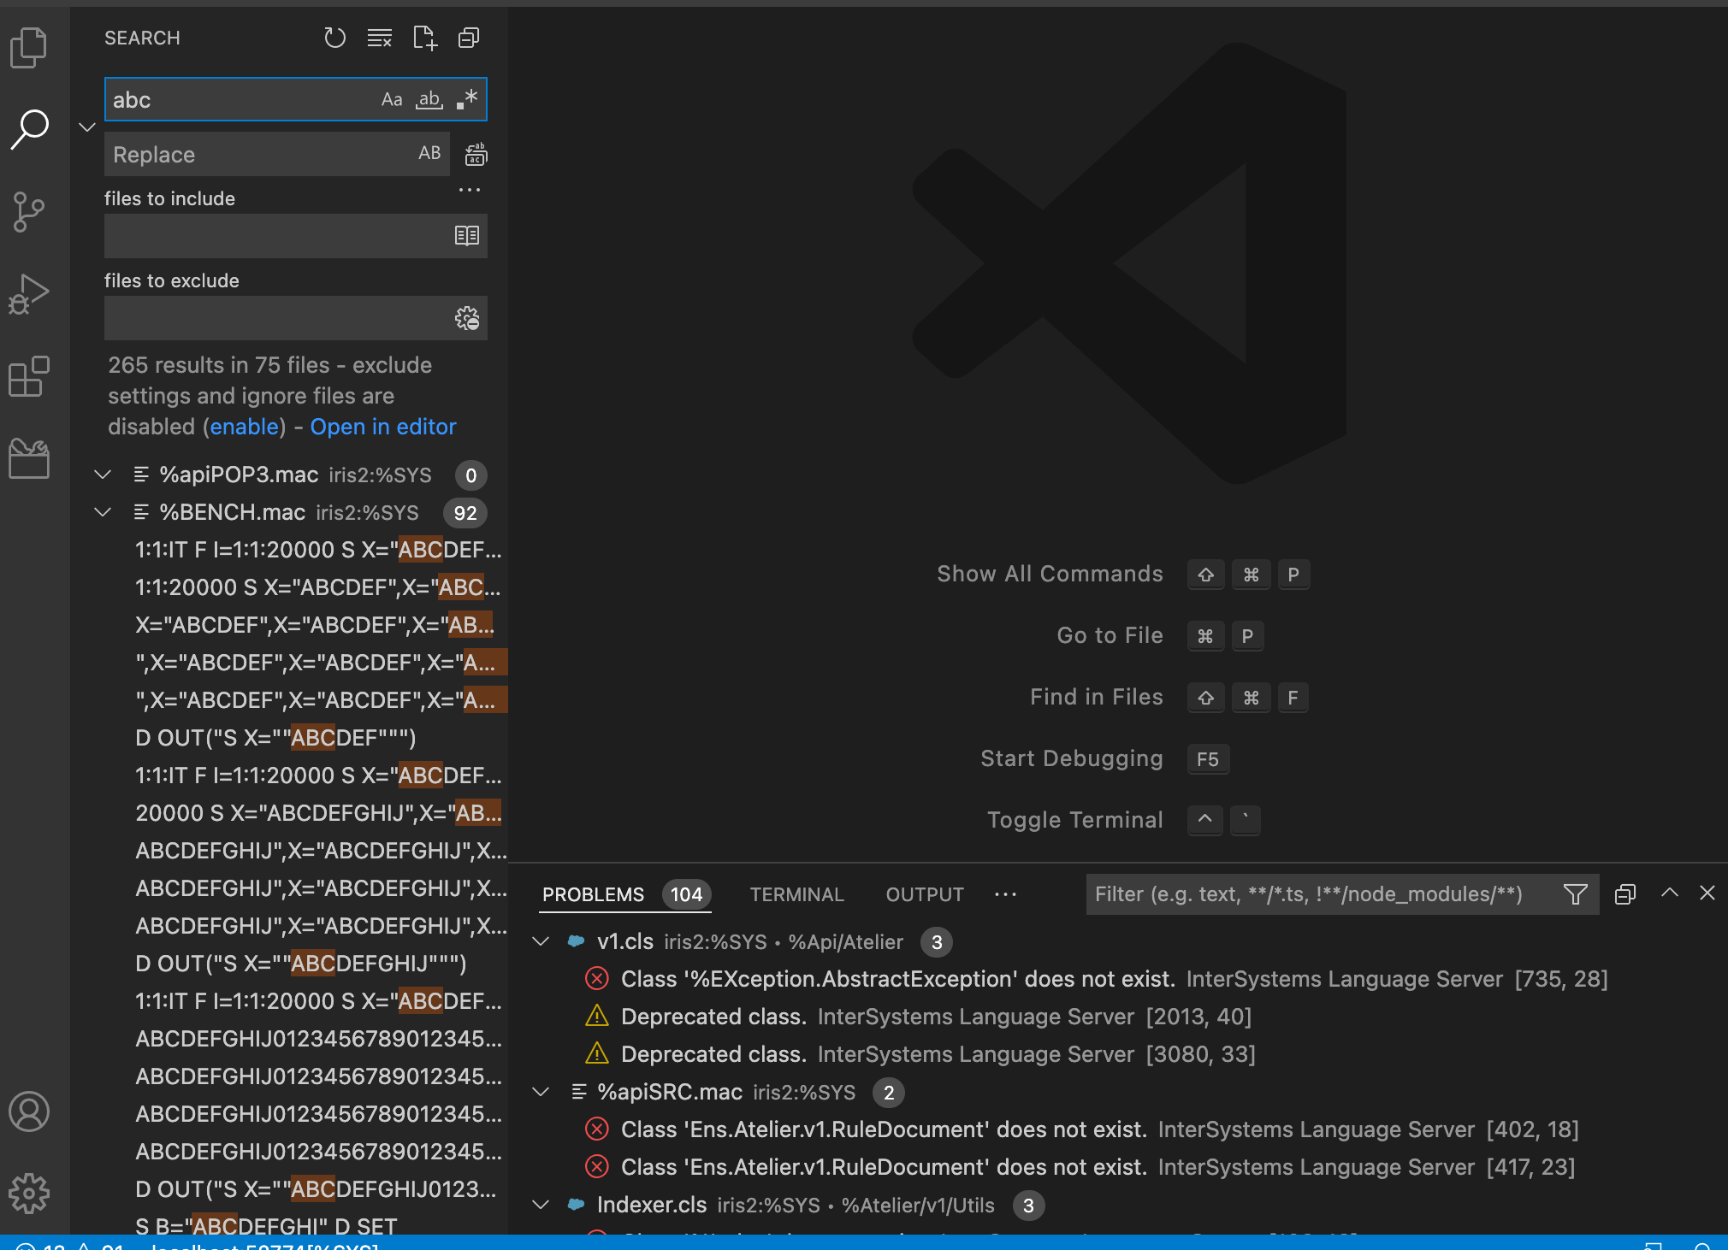Refresh the search results
The height and width of the screenshot is (1250, 1728).
pos(335,38)
